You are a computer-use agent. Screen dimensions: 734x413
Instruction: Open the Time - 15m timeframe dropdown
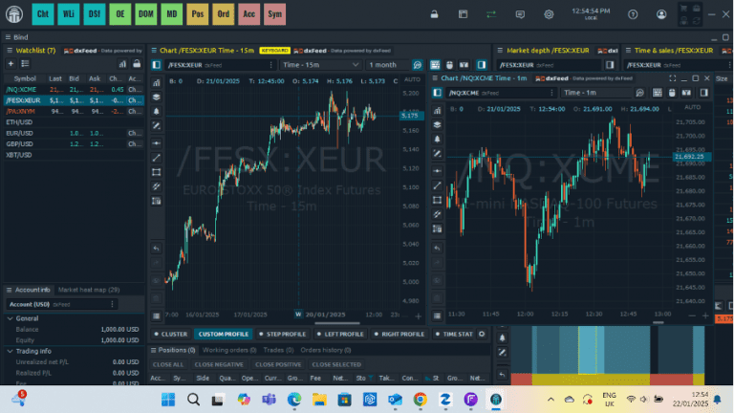pos(319,64)
